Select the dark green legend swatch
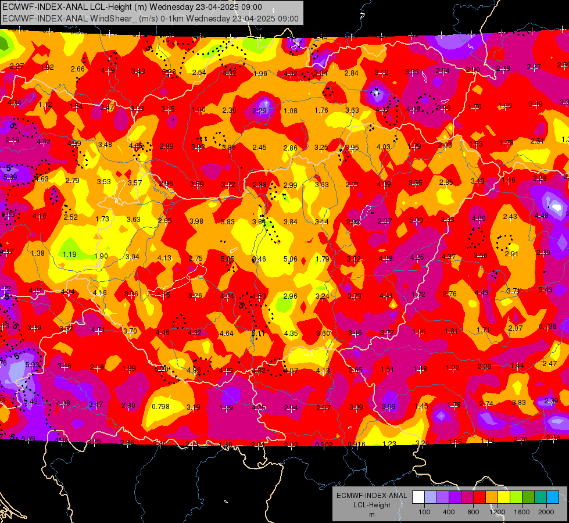 pyautogui.click(x=528, y=497)
